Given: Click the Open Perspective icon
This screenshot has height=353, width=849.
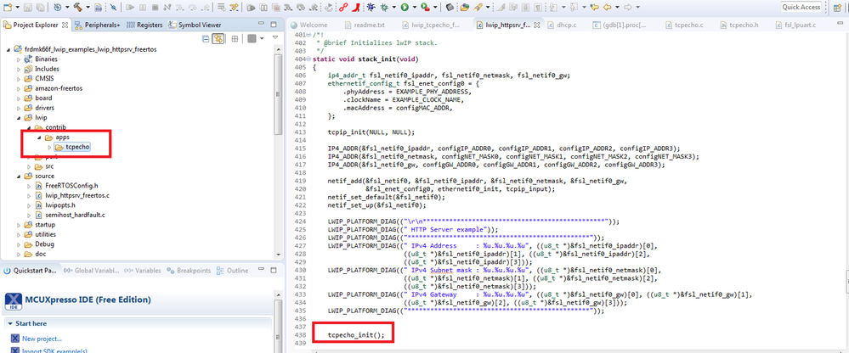Looking at the screenshot, I should point(837,8).
